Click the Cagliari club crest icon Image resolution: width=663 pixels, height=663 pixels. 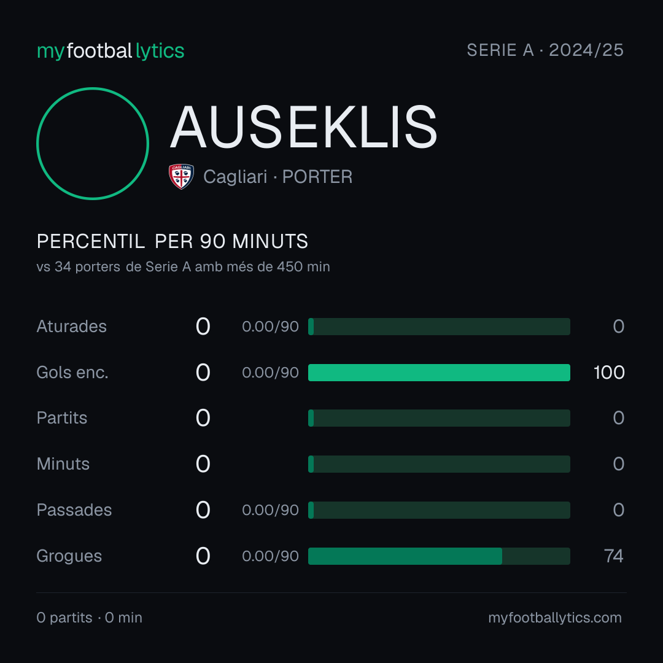tap(181, 176)
